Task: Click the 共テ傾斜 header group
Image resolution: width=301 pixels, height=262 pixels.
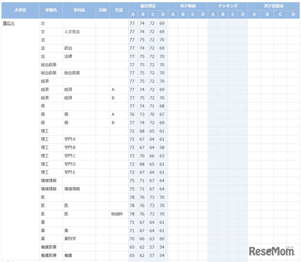Action: (x=187, y=6)
